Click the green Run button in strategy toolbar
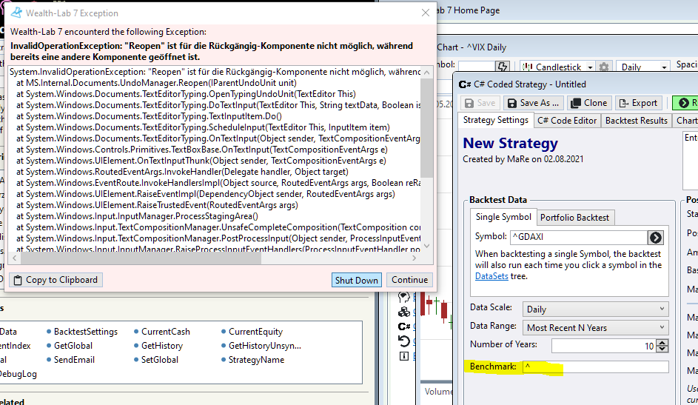The image size is (698, 405). point(685,103)
